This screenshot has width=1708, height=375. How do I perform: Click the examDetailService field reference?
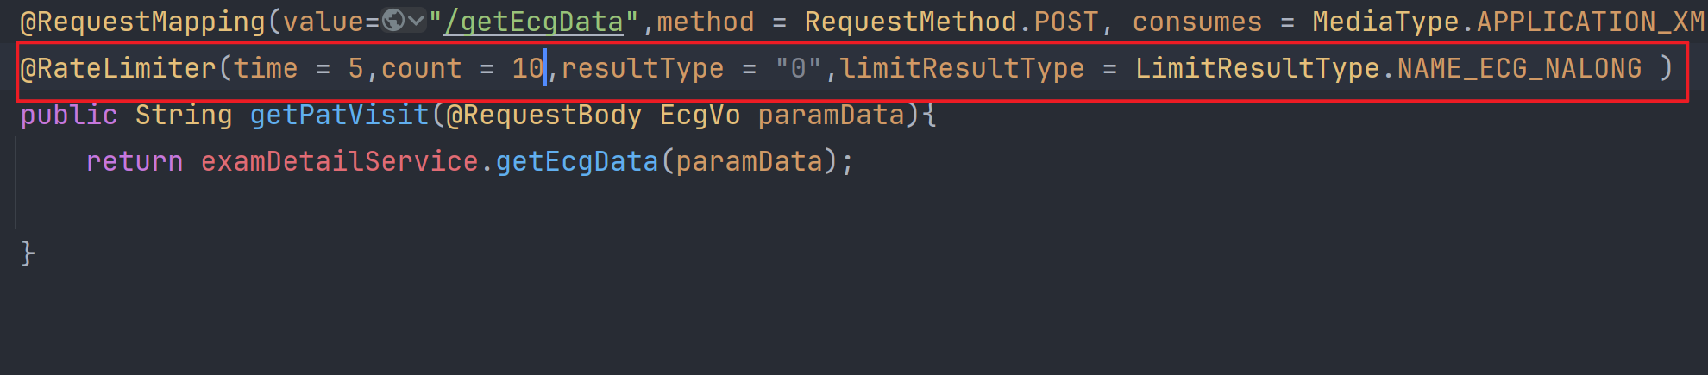pos(340,162)
